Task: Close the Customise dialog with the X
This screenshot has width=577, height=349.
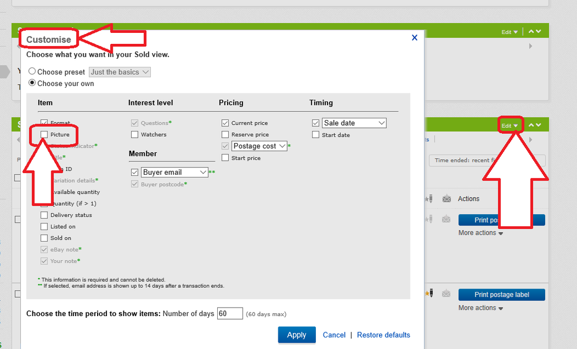Action: [x=414, y=37]
